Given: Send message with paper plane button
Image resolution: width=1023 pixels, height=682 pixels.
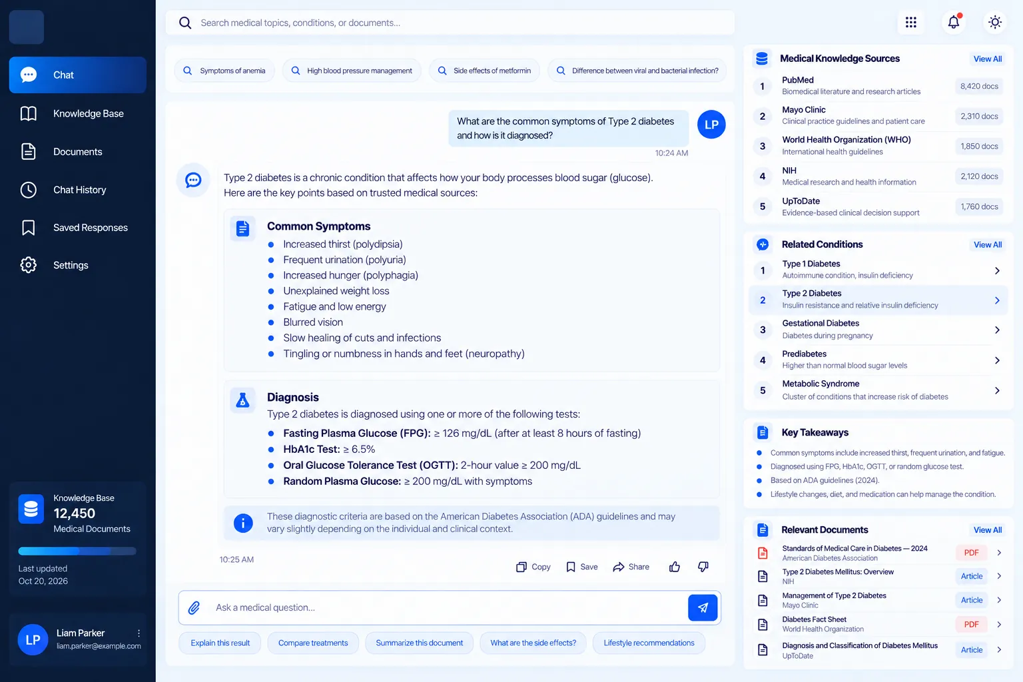Looking at the screenshot, I should pos(703,607).
